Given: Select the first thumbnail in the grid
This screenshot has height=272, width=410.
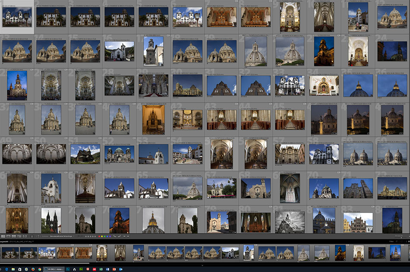Looking at the screenshot, I should pyautogui.click(x=17, y=17).
